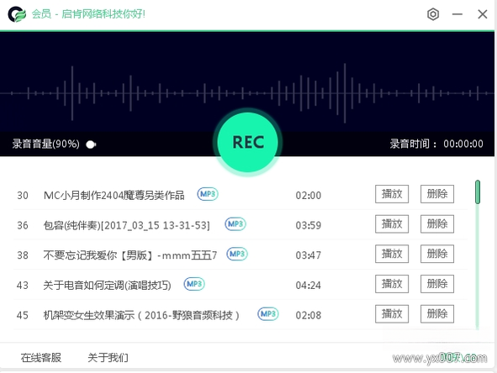This screenshot has height=373, width=497.
Task: Click row number 43 in list
Action: 23,286
